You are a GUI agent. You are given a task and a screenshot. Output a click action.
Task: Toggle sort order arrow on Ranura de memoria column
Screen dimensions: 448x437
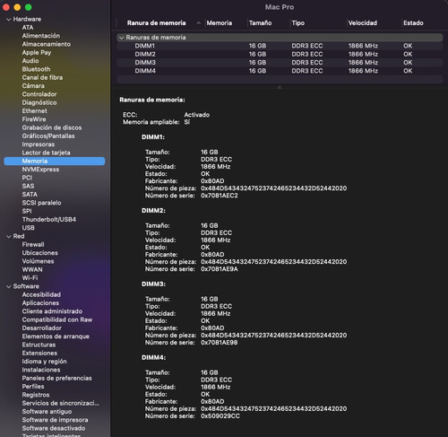pos(199,23)
